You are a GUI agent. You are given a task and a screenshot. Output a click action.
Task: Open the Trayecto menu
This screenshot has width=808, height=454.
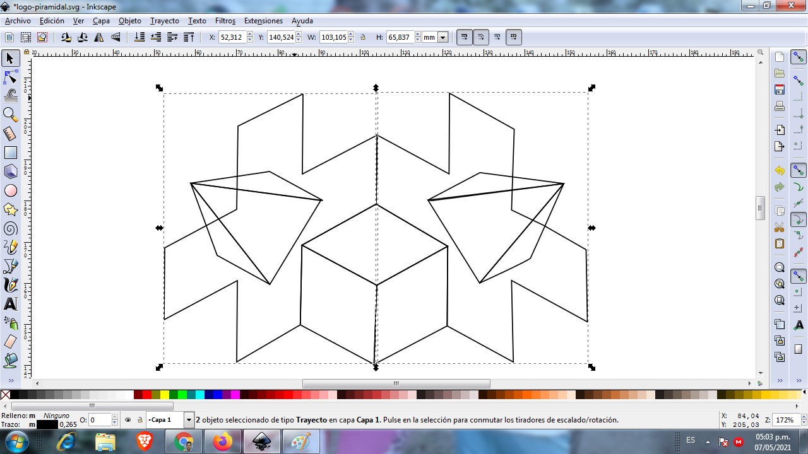point(165,21)
